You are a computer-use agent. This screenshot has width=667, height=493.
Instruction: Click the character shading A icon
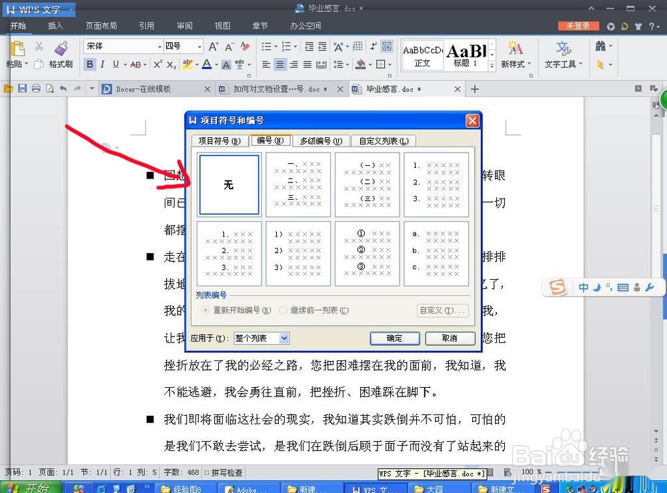pos(226,65)
